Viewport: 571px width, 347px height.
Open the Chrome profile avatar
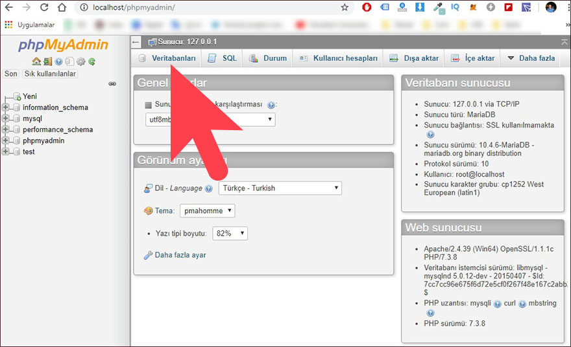(x=551, y=7)
